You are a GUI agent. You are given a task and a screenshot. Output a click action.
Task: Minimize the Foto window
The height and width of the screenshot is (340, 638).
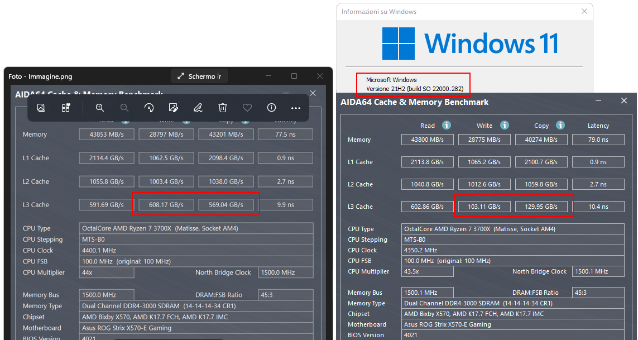(x=268, y=76)
